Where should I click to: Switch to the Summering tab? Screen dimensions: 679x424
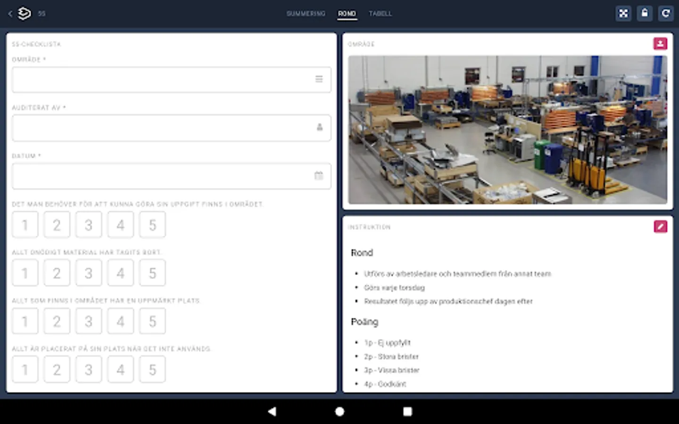tap(306, 14)
